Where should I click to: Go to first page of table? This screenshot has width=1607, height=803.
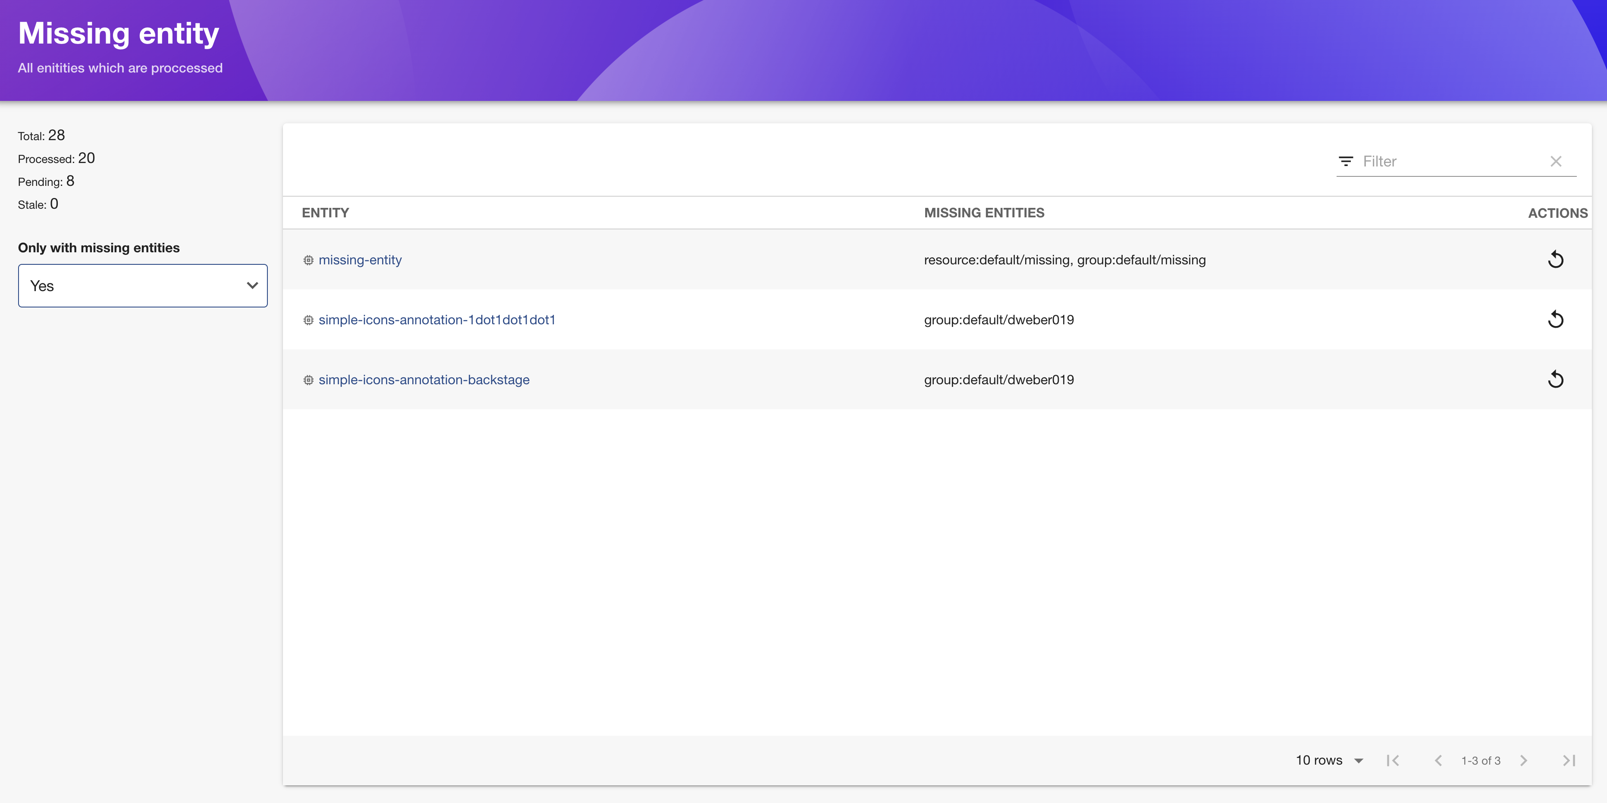(1393, 760)
